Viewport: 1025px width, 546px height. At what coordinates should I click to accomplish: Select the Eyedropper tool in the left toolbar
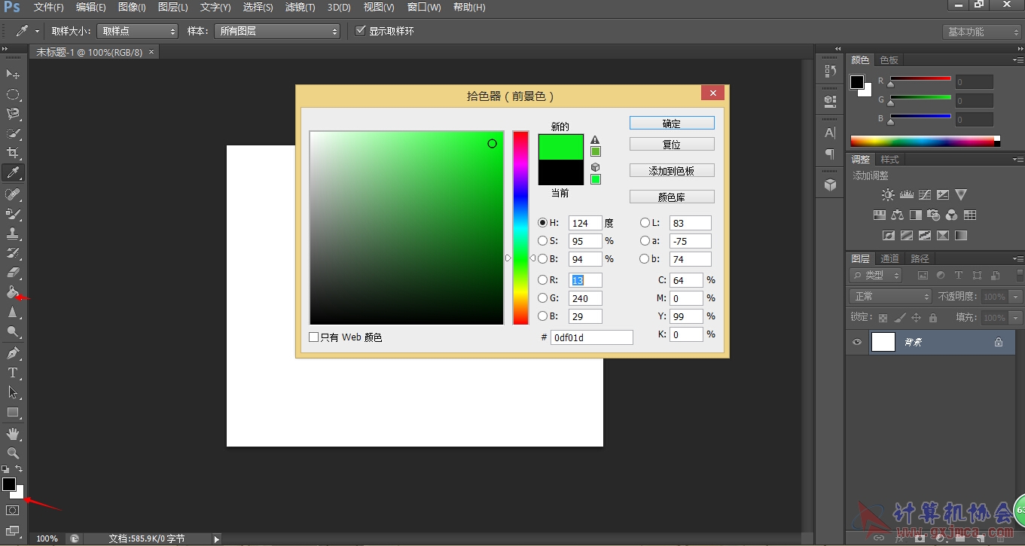[x=13, y=173]
